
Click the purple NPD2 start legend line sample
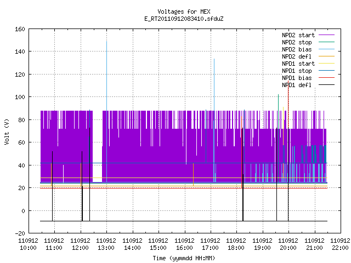(326, 35)
